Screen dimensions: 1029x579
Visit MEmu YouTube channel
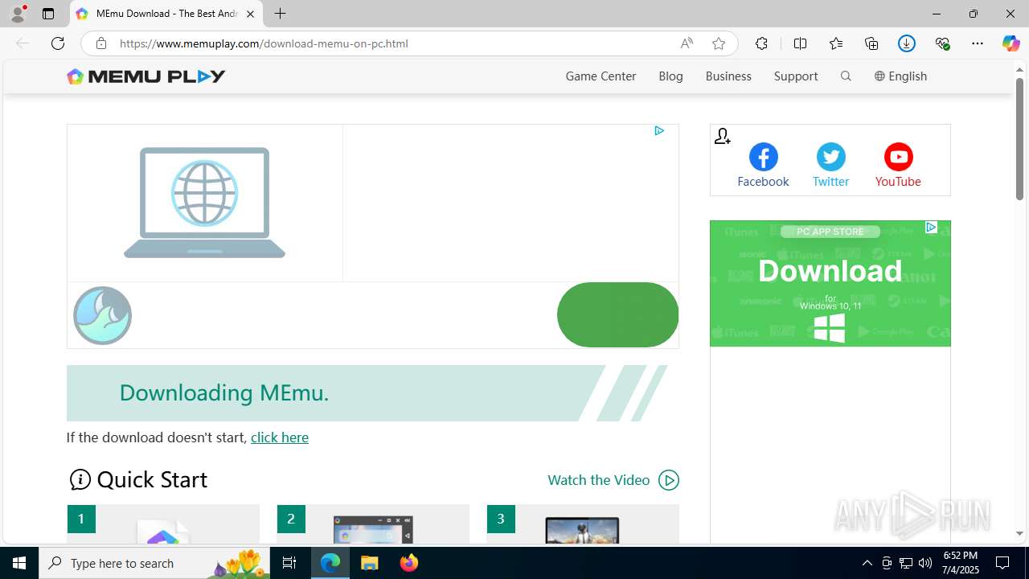(x=898, y=166)
